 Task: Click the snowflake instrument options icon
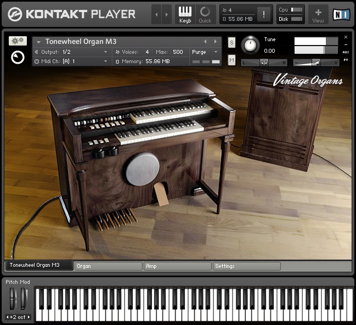pos(18,41)
